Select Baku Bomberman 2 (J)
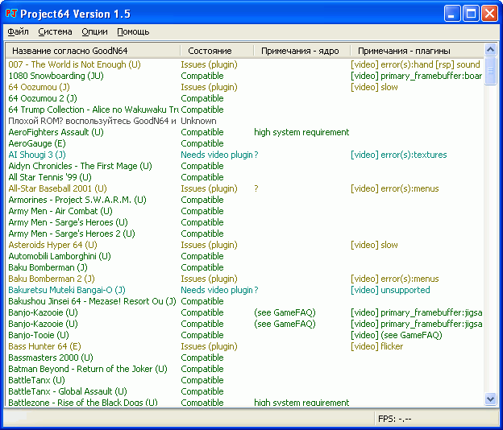Screen dimensions: 503x430 [52, 279]
